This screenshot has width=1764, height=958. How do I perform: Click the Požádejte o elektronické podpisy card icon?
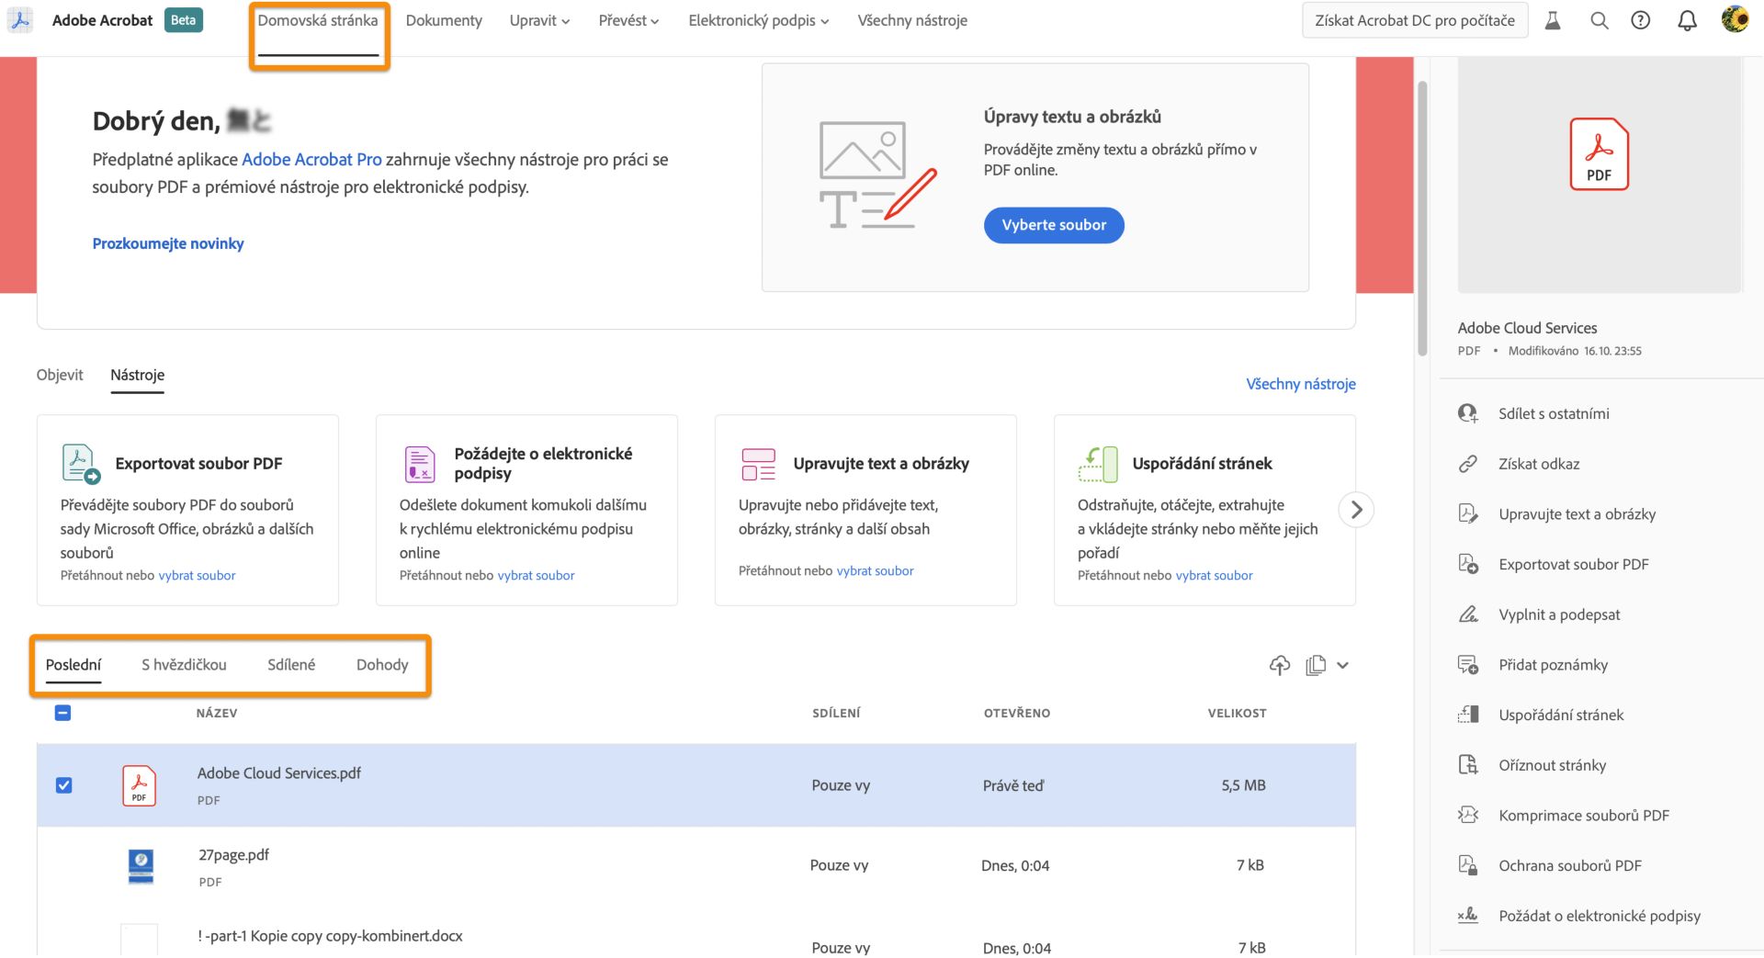[420, 464]
